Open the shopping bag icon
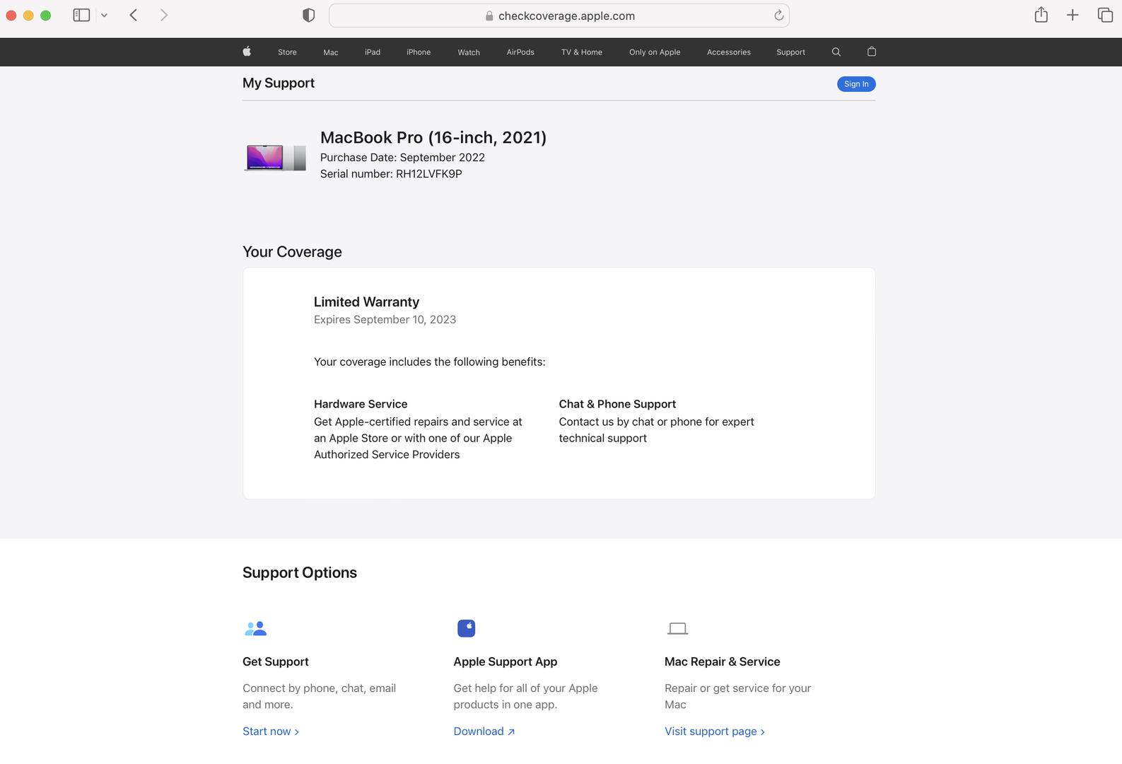 [x=872, y=52]
